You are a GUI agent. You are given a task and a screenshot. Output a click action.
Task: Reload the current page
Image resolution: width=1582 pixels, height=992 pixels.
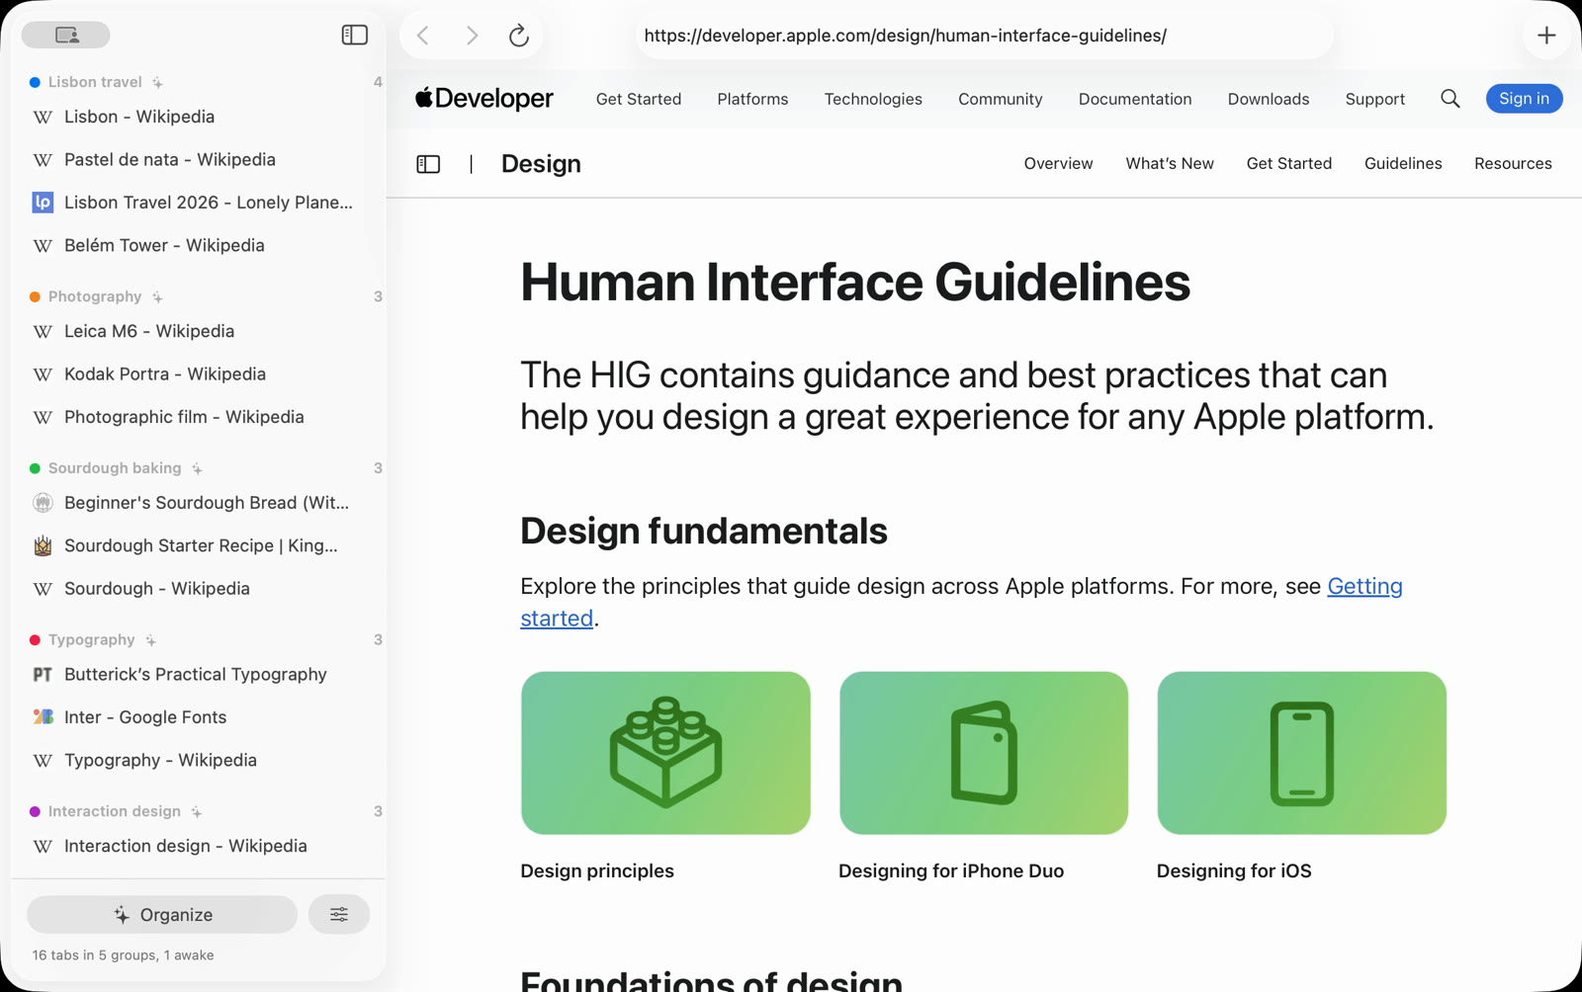click(x=519, y=36)
